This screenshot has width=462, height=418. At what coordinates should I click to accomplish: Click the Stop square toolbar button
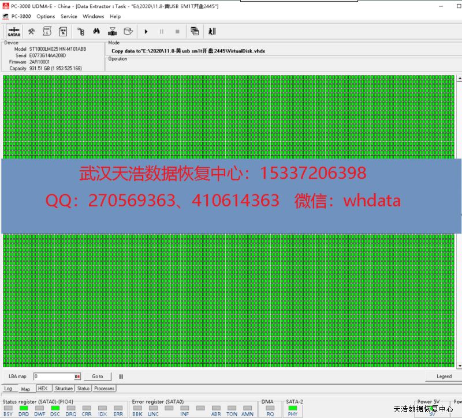[177, 32]
